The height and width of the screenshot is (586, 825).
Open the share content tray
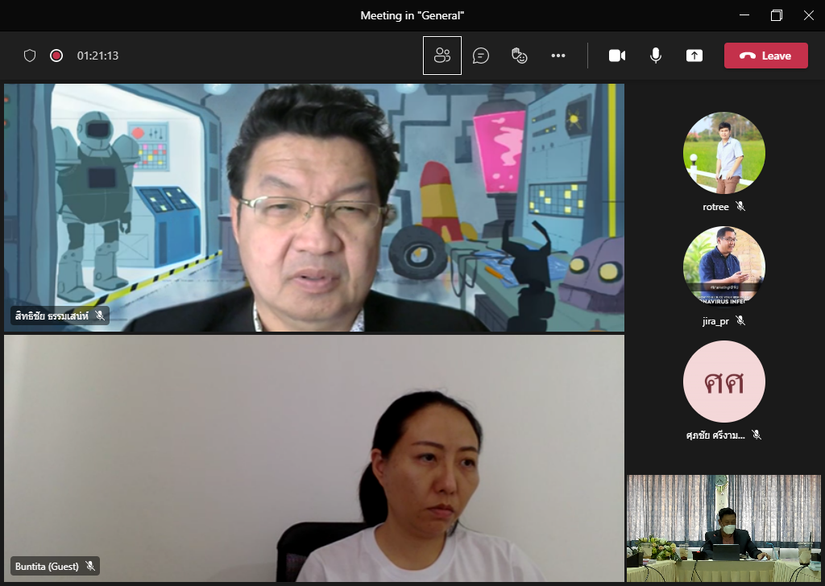[694, 56]
